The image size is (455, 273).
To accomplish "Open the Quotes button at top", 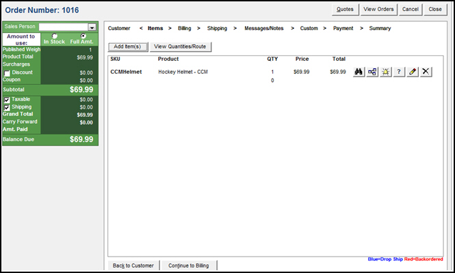I will pyautogui.click(x=345, y=10).
